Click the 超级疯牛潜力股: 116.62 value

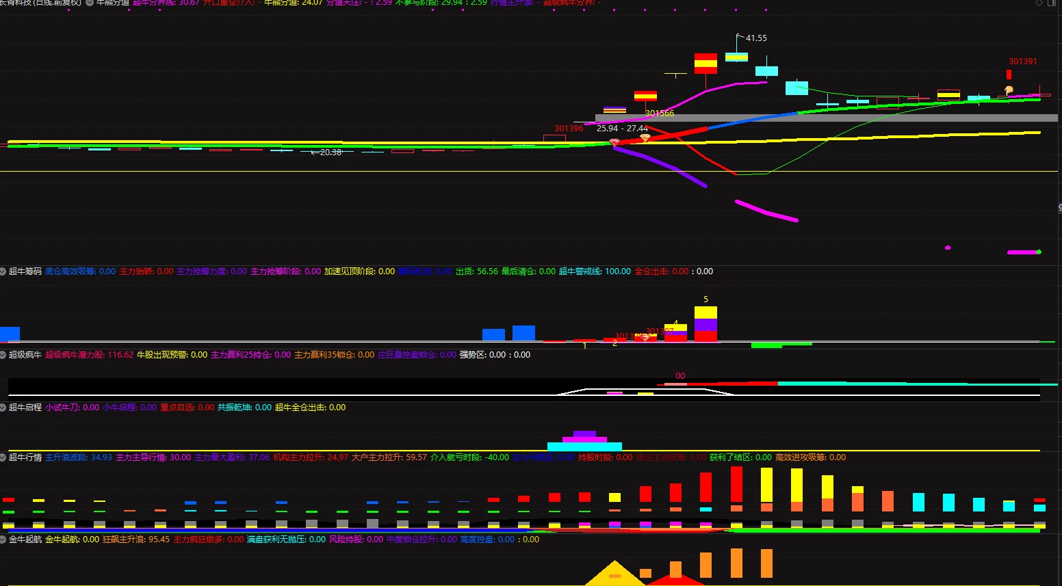89,355
